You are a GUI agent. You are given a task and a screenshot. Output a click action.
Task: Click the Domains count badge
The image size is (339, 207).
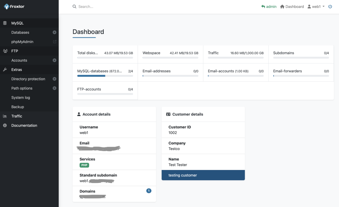coord(148,191)
